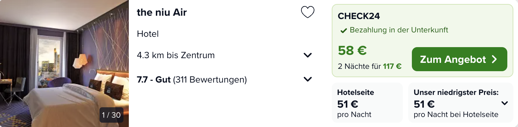Click the arrow inside Zum Angebot button
518x127 pixels.
494,59
